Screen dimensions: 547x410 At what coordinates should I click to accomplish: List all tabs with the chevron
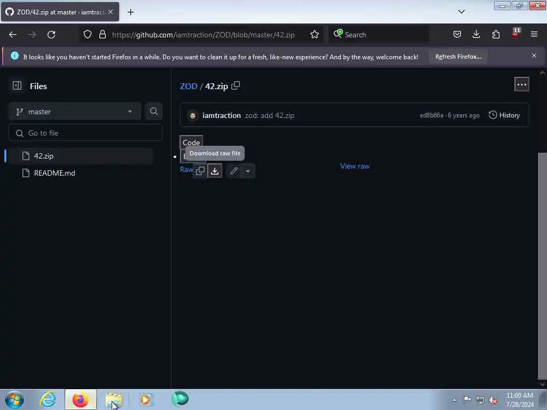461,12
